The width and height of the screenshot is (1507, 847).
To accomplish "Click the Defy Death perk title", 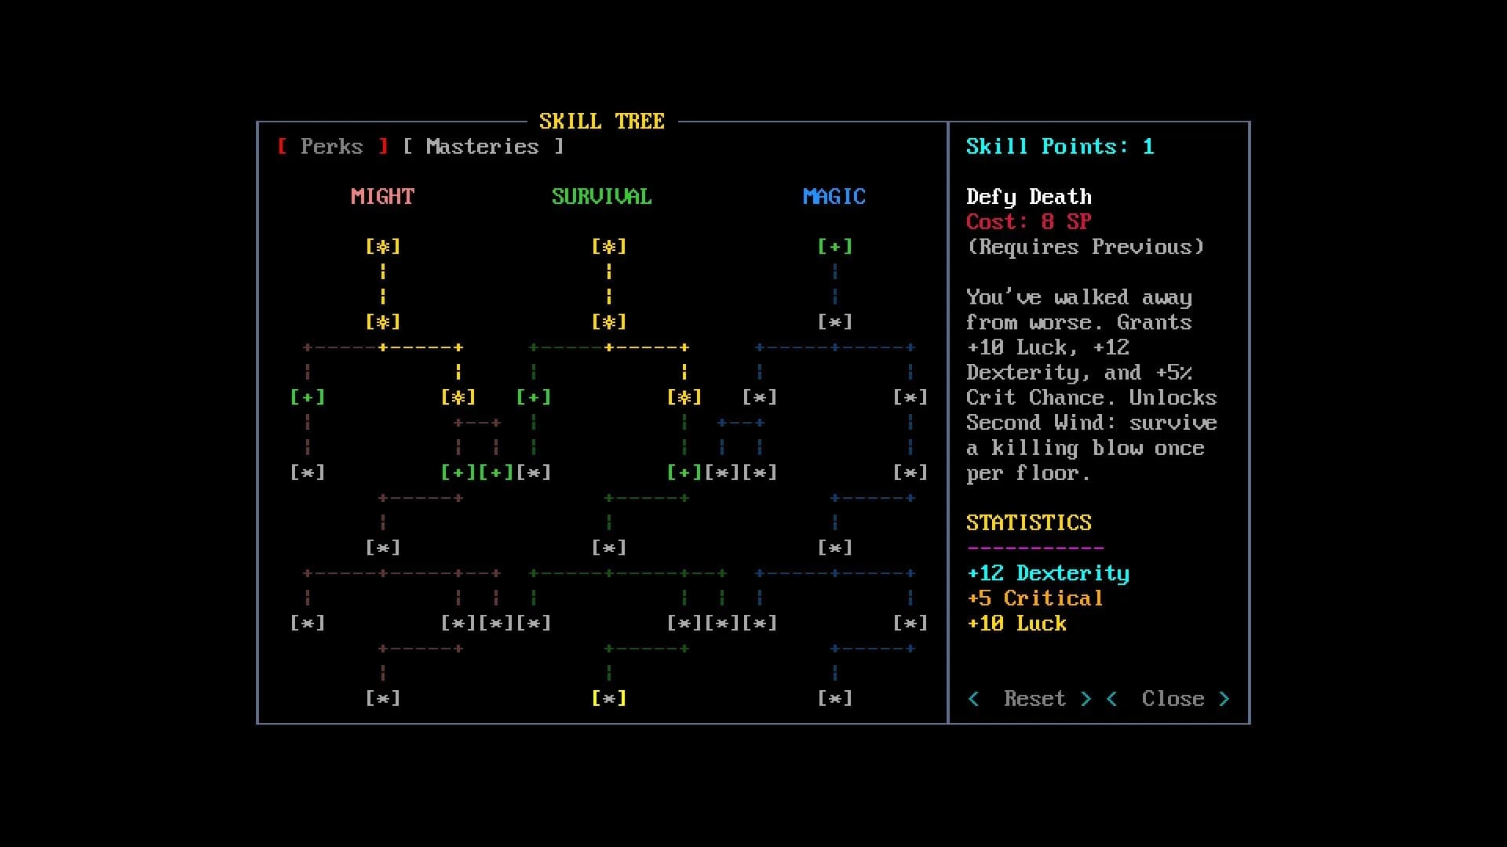I will pyautogui.click(x=1029, y=197).
